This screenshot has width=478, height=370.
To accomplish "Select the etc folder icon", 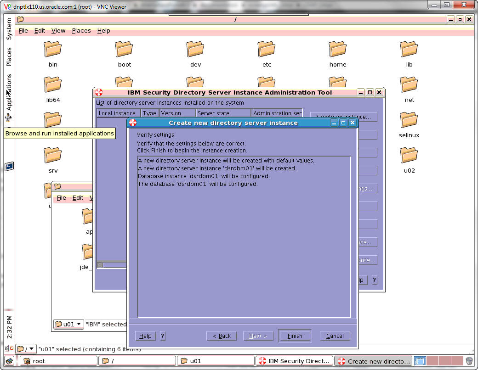I will point(267,49).
